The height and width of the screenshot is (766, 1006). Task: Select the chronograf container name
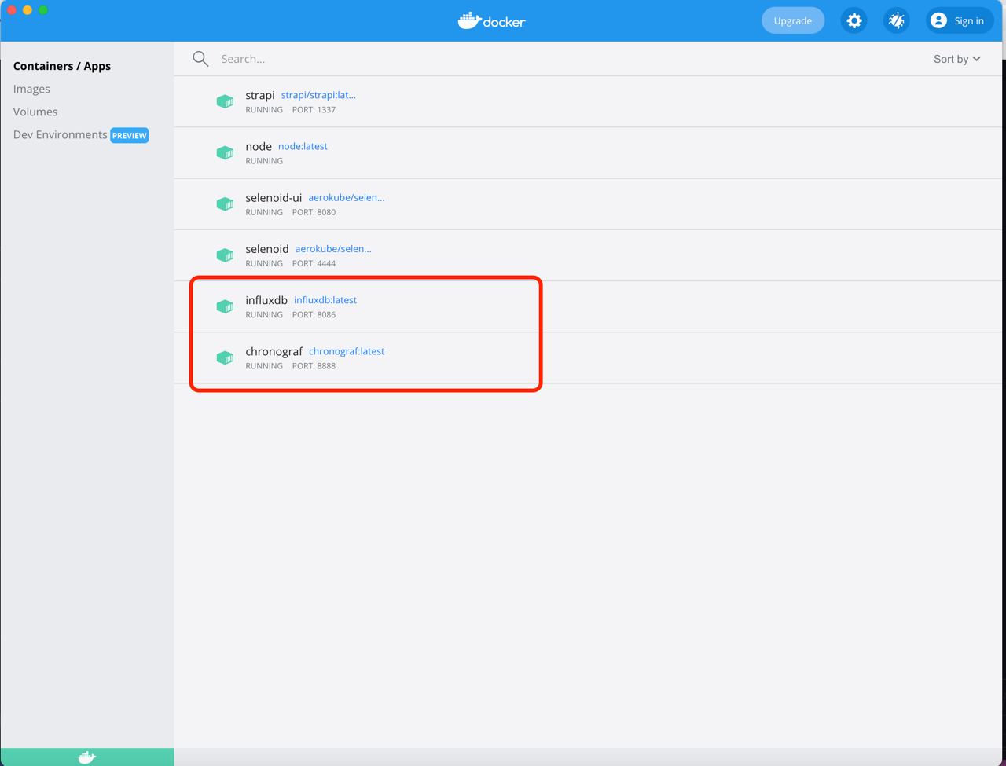tap(274, 351)
